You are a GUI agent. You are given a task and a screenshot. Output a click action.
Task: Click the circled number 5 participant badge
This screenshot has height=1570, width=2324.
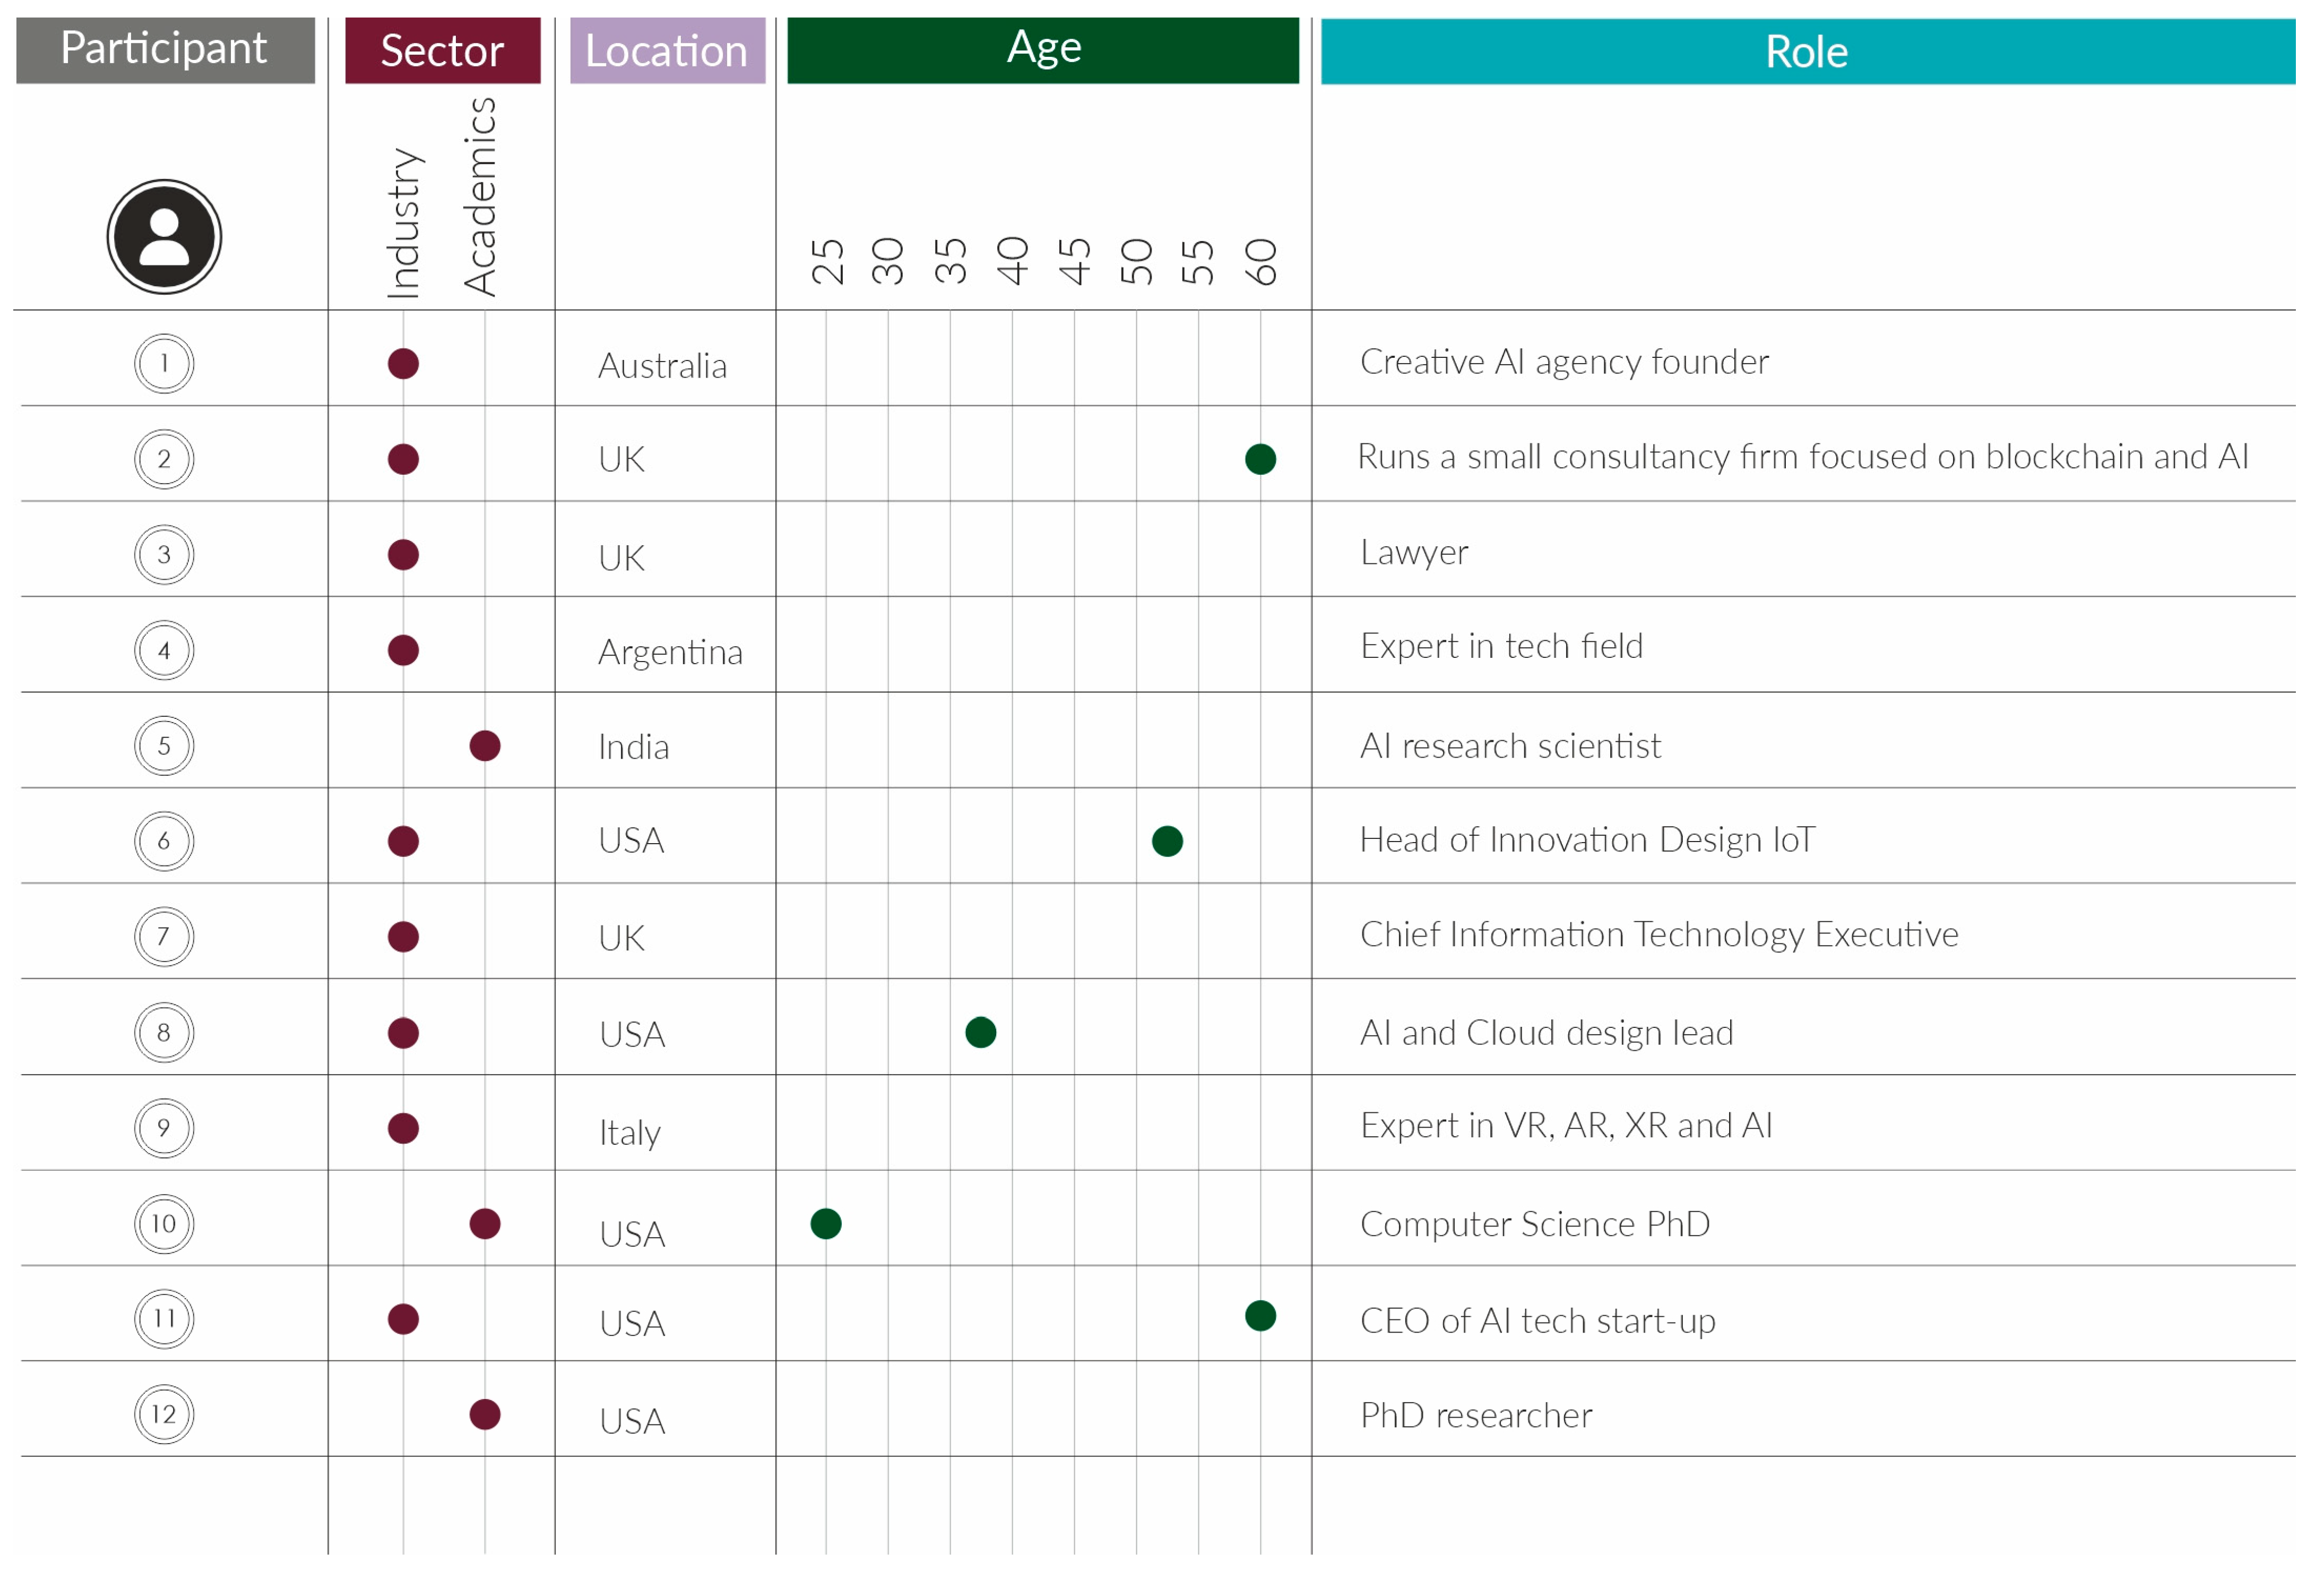164,745
